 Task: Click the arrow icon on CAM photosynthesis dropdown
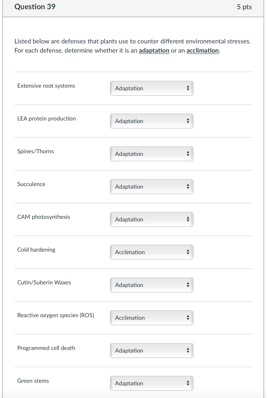(188, 219)
